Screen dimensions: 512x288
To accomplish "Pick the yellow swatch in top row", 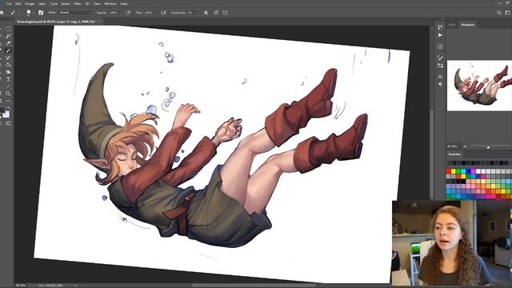I will click(x=454, y=171).
